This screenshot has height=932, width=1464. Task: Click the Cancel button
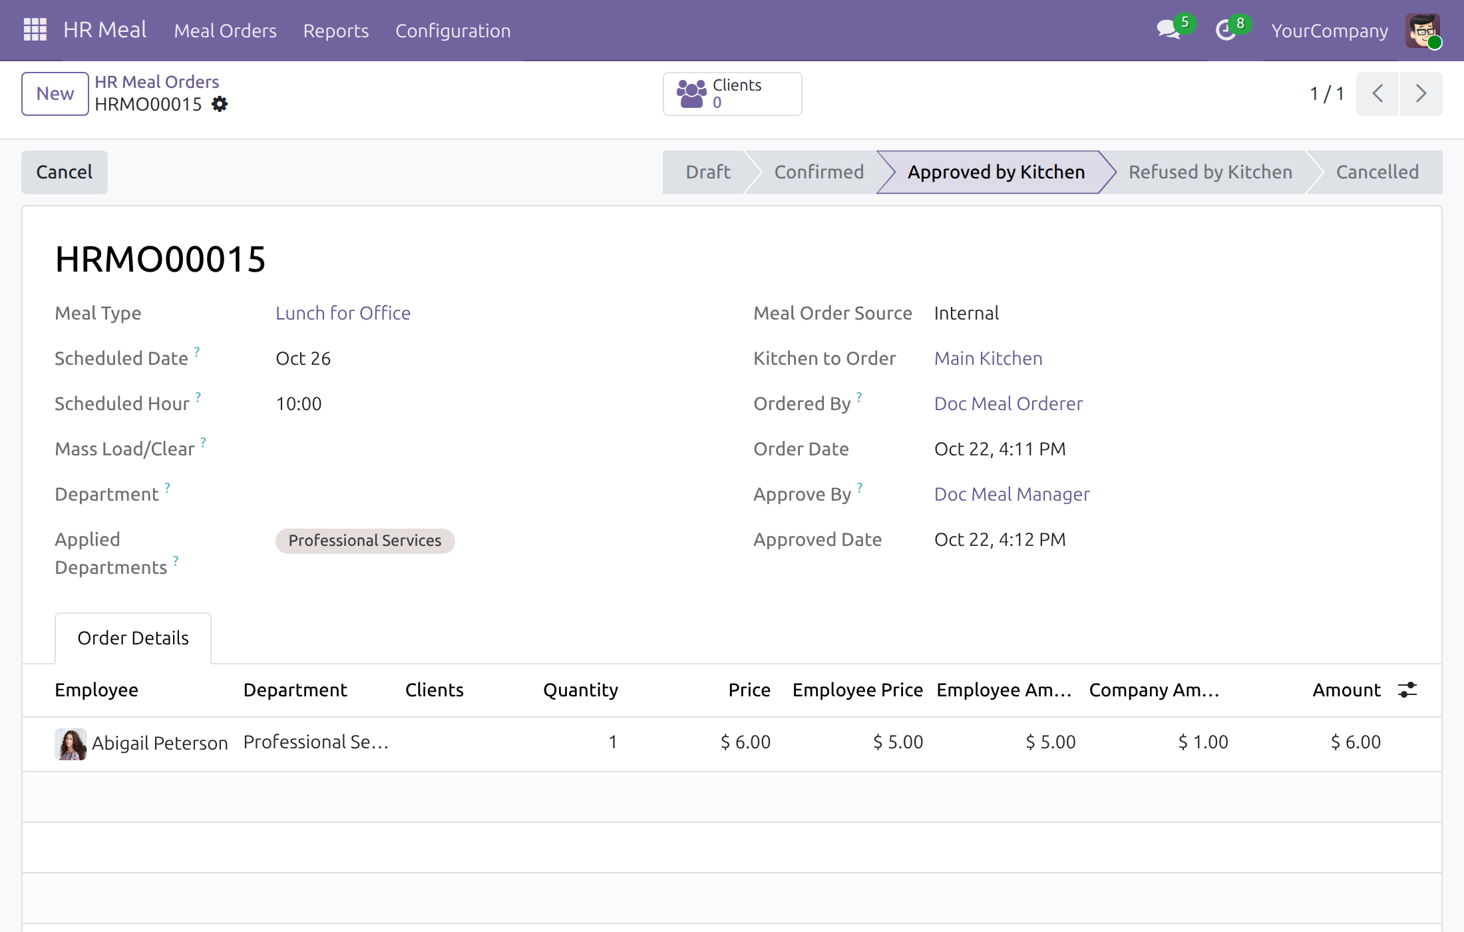65,172
